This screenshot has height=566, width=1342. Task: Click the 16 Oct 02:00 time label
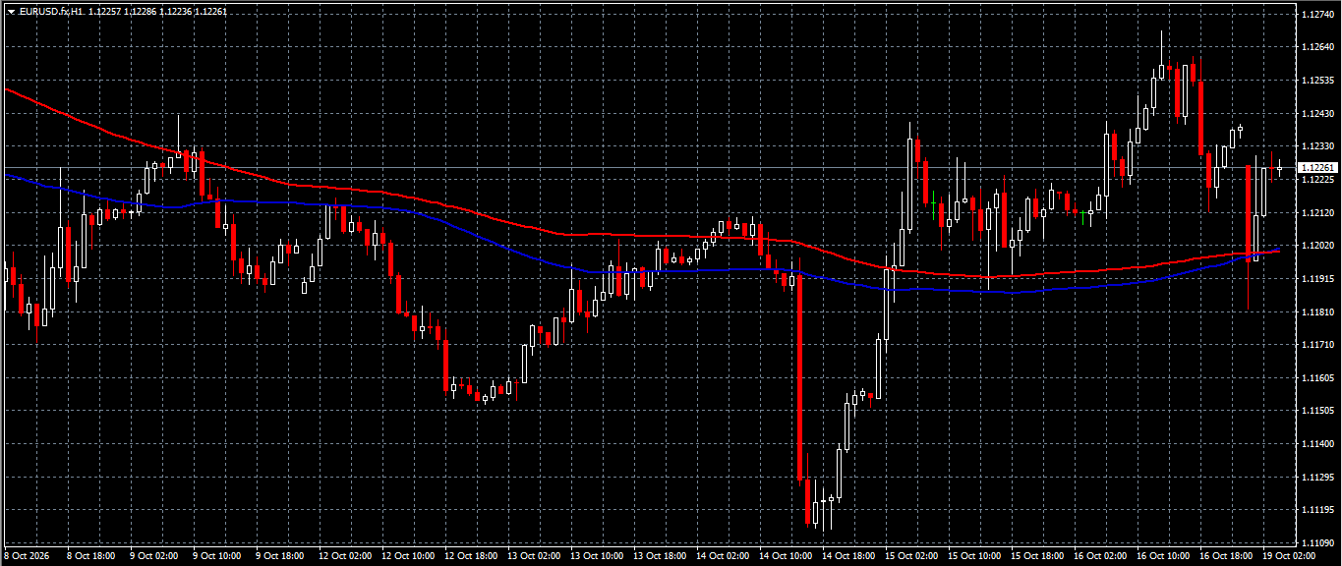(1100, 556)
